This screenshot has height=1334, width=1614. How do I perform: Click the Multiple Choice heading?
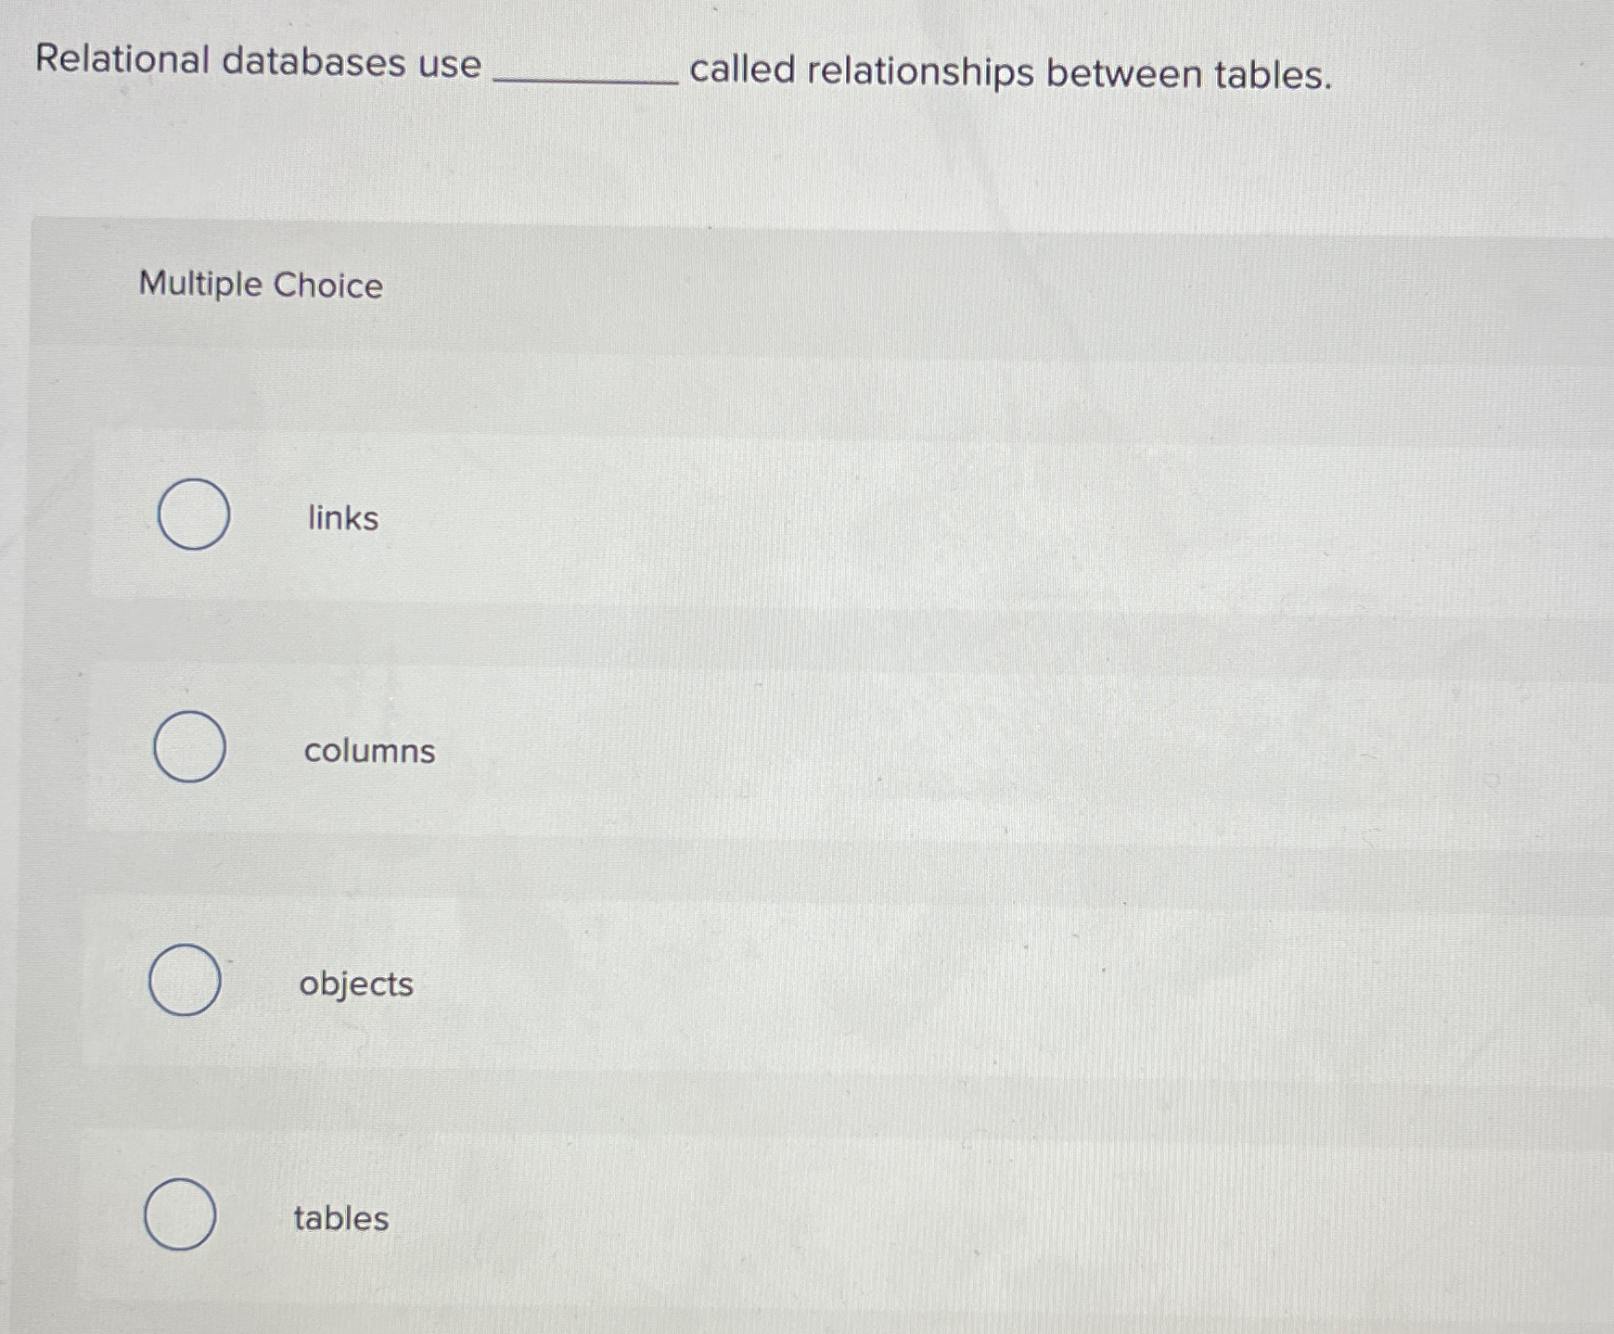click(261, 286)
